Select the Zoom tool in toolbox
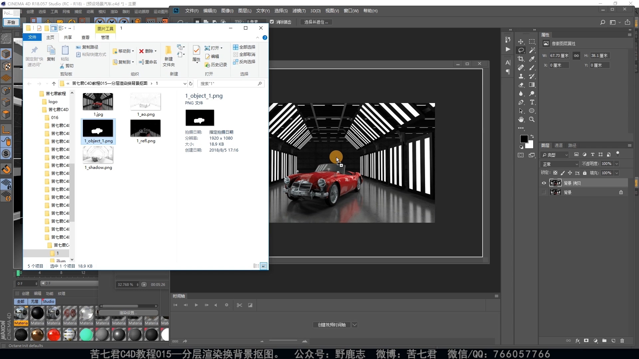This screenshot has width=639, height=359. 532,119
